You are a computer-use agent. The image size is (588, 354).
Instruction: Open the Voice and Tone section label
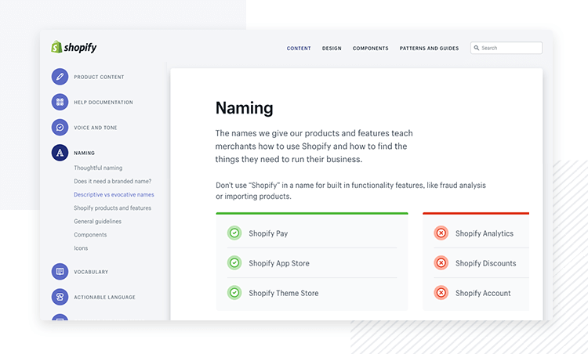tap(95, 128)
